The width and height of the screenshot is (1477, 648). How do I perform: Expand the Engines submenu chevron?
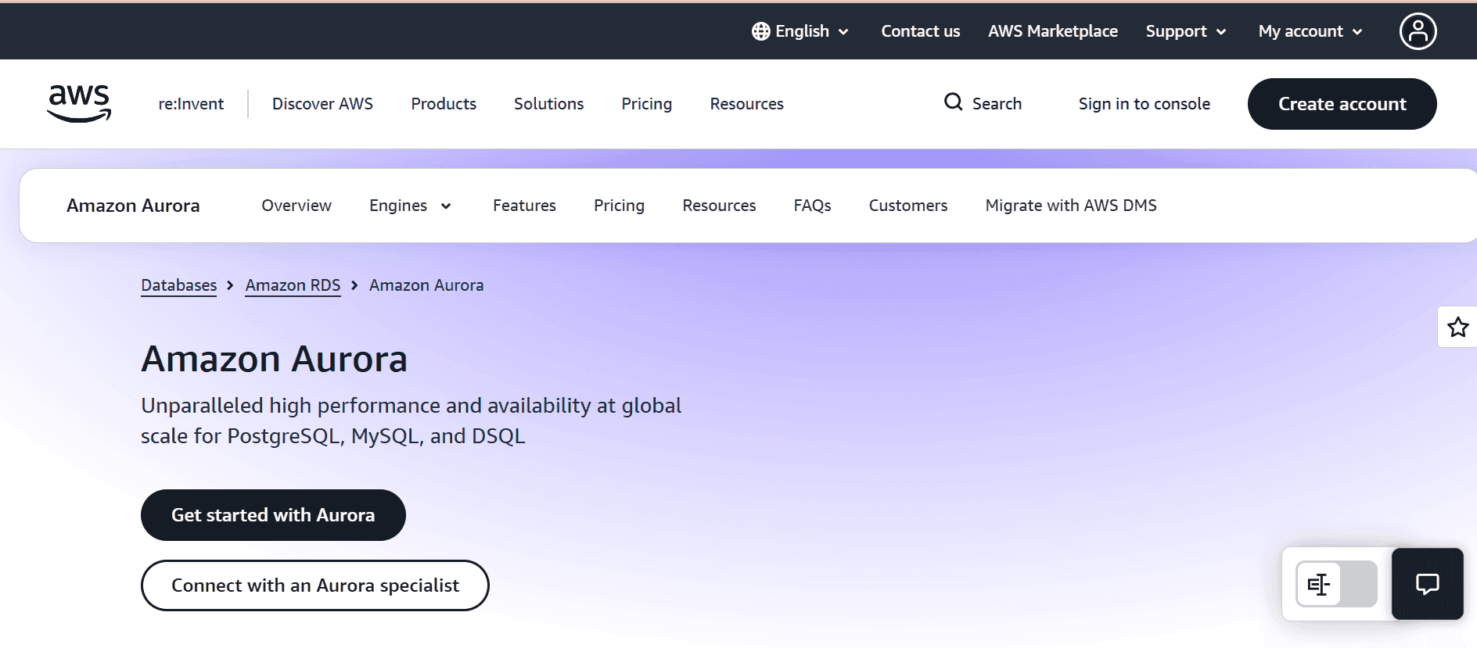(x=446, y=206)
